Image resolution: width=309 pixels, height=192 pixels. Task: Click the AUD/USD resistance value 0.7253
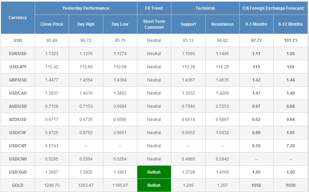pos(222,106)
